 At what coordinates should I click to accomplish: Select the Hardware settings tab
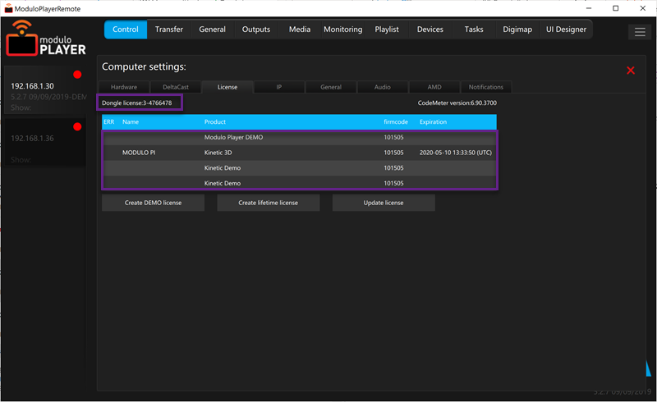[x=124, y=87]
